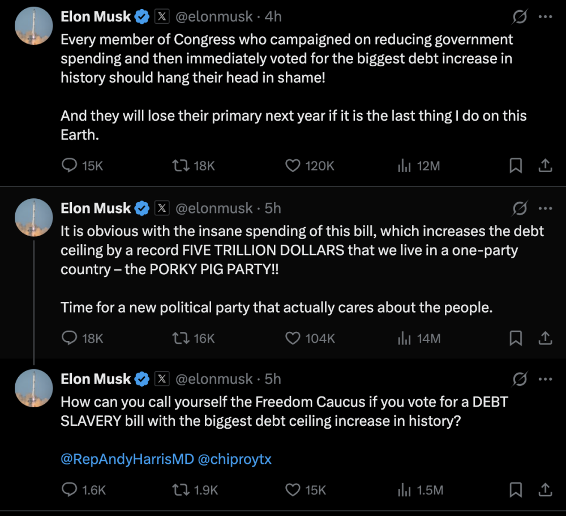The image size is (566, 516).
Task: Repost the tweet with 16K reposts
Action: tap(180, 338)
